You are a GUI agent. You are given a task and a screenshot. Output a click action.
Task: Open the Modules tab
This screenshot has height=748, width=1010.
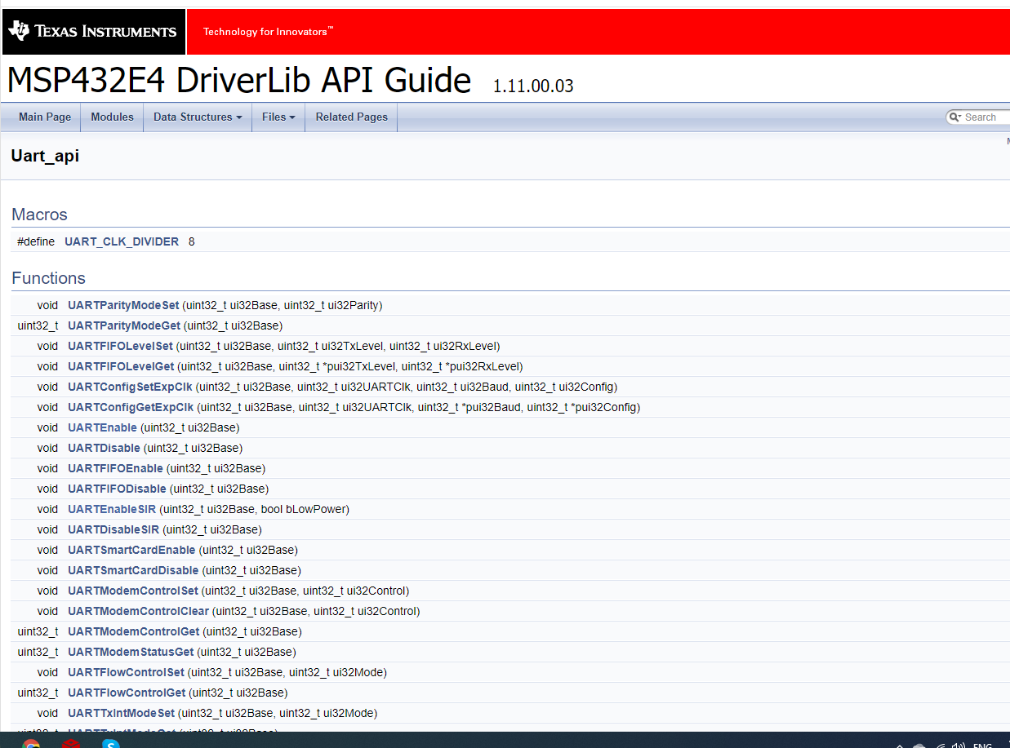113,117
